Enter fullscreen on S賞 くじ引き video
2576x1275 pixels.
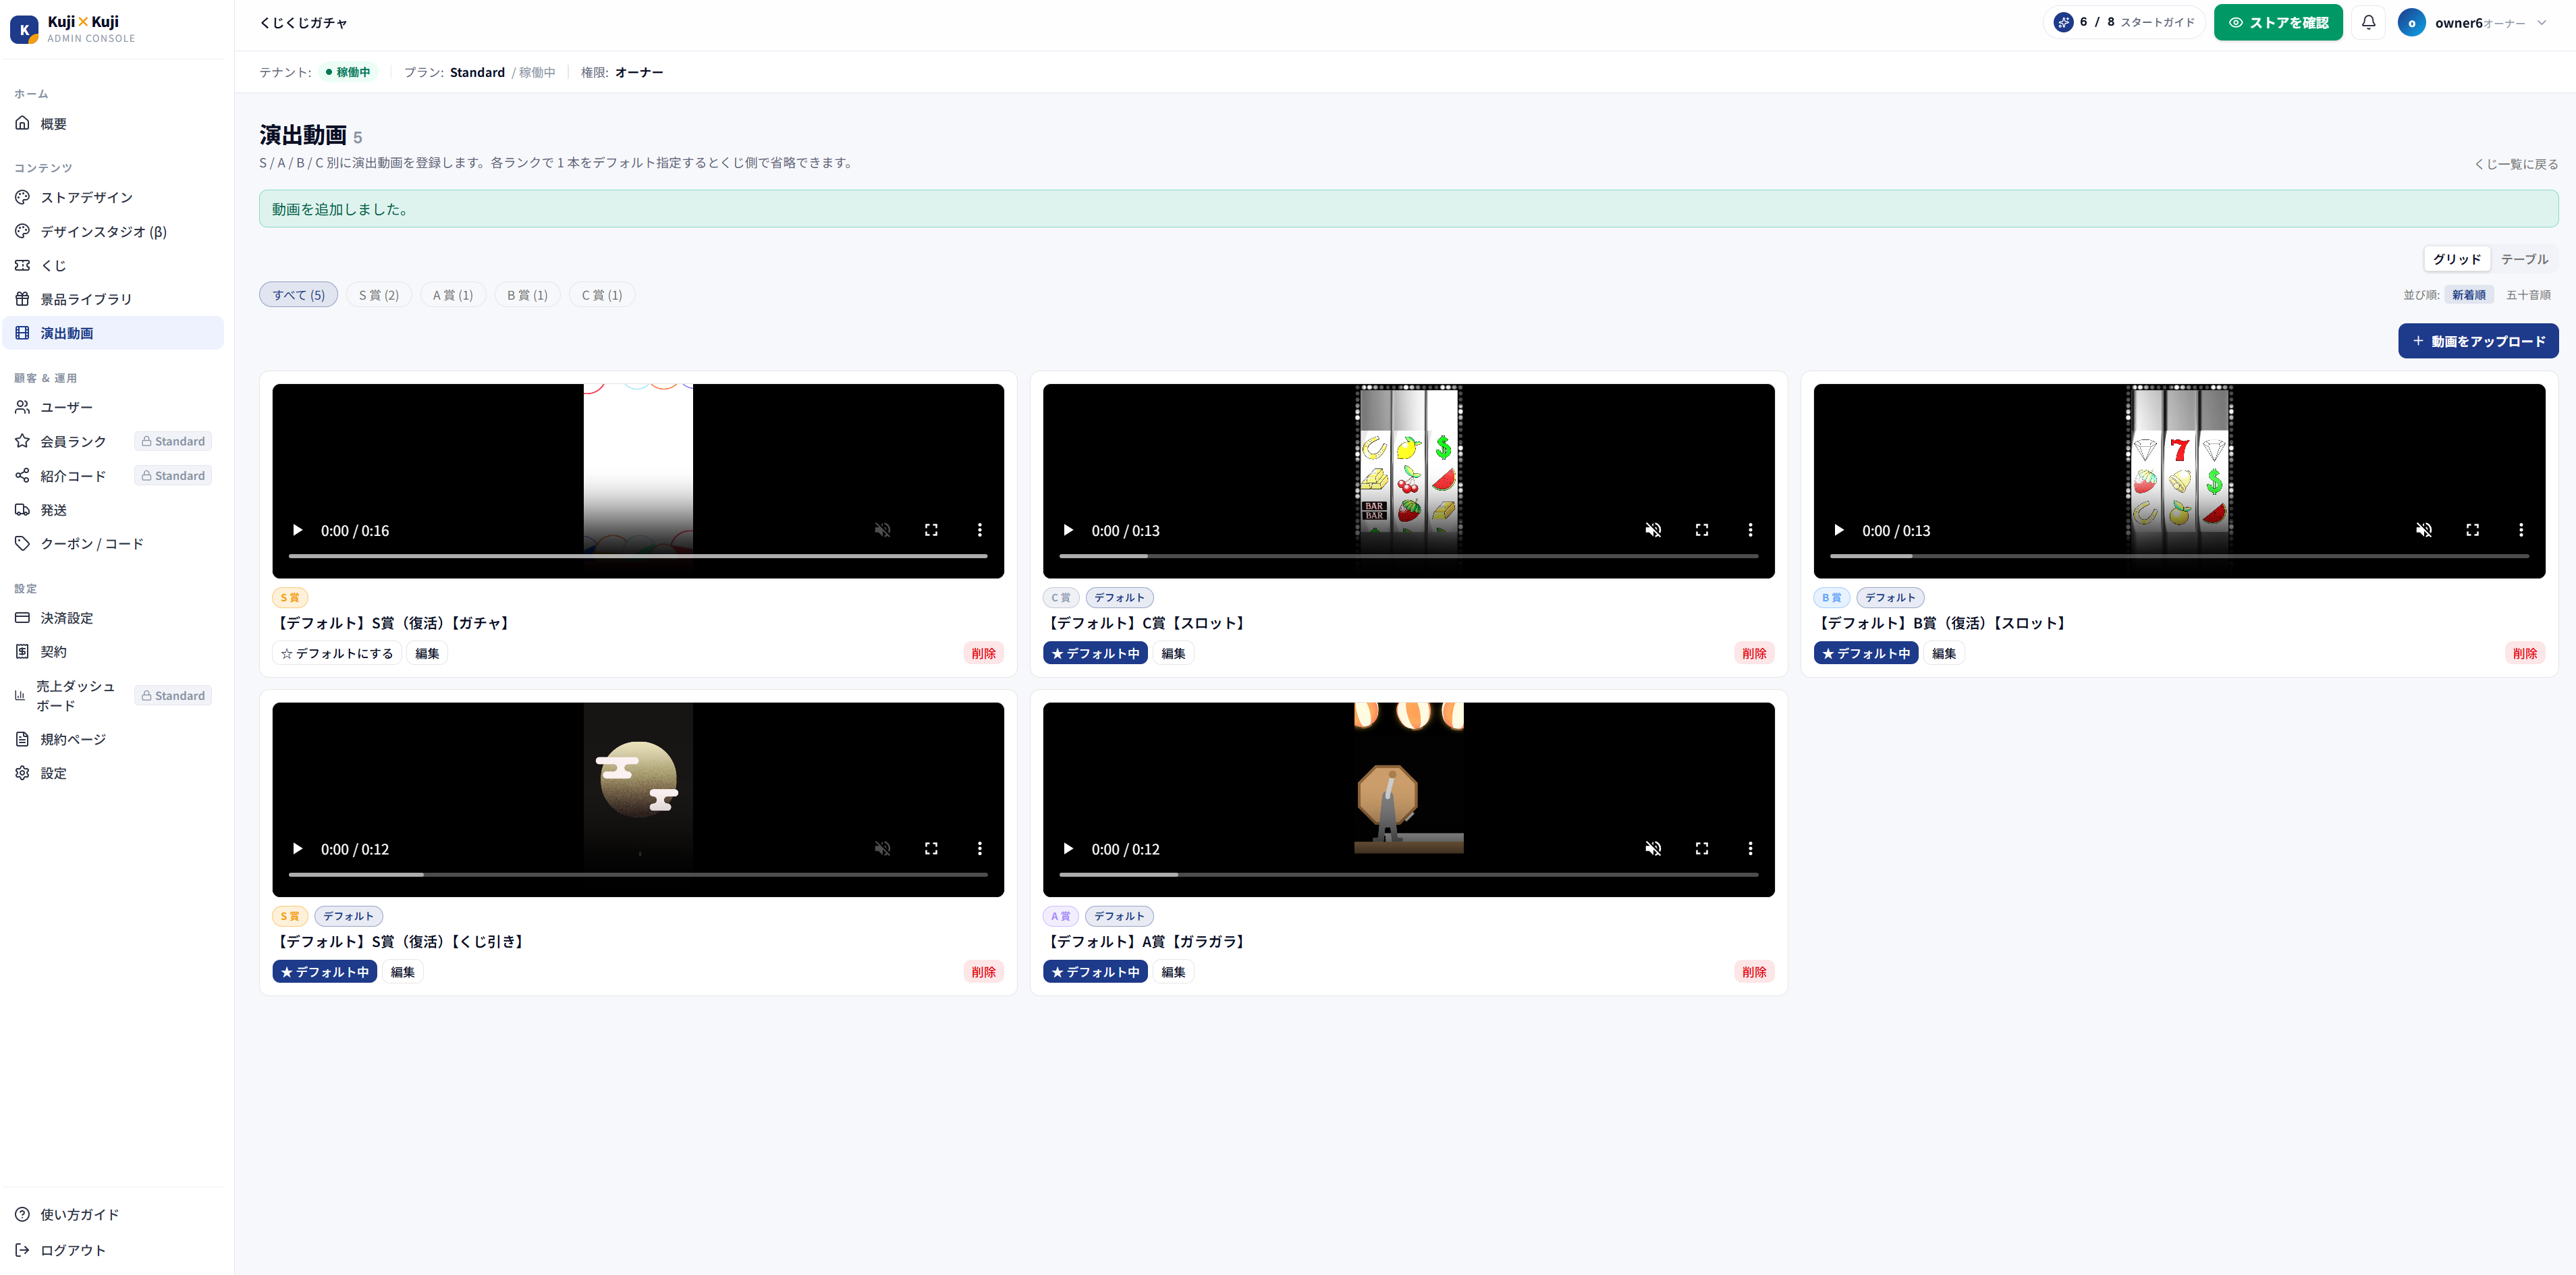point(931,849)
